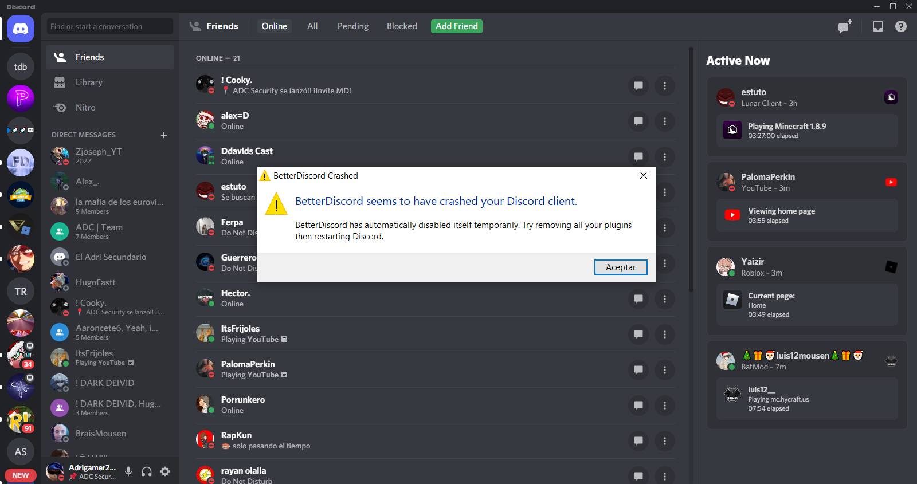Open DM with ! DARK DEIVID
This screenshot has width=917, height=484.
(110, 383)
